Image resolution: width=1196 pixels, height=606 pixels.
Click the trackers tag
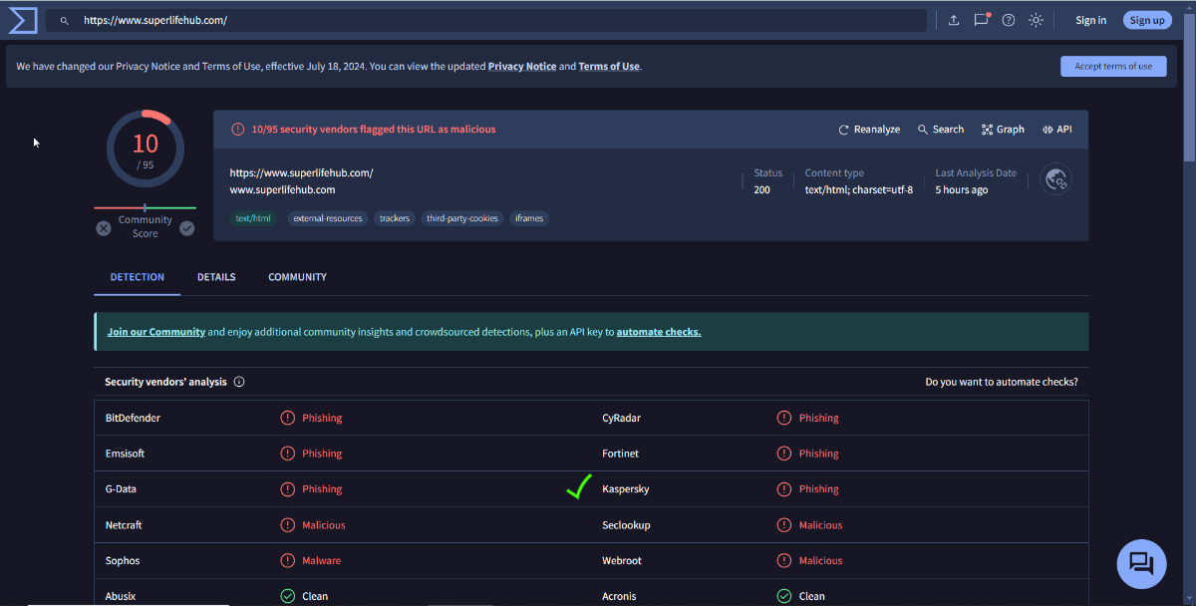(395, 218)
